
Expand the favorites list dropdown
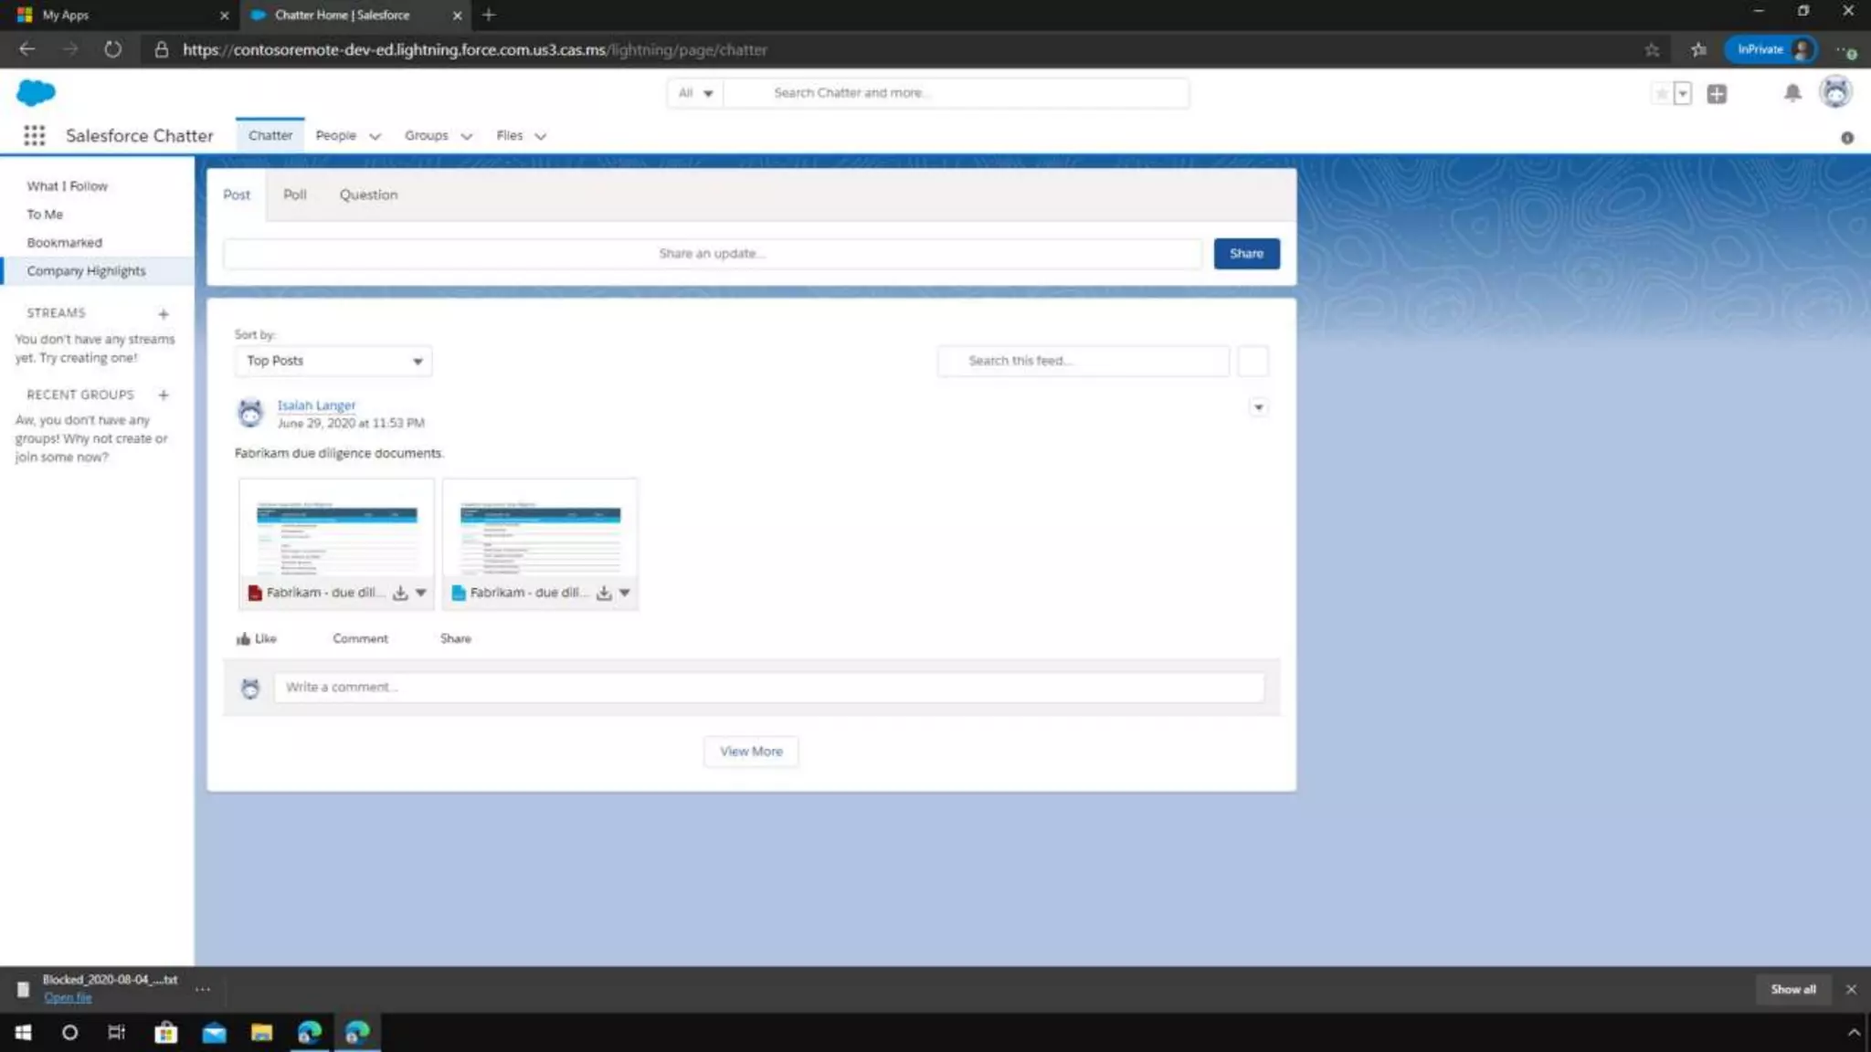(x=1683, y=93)
